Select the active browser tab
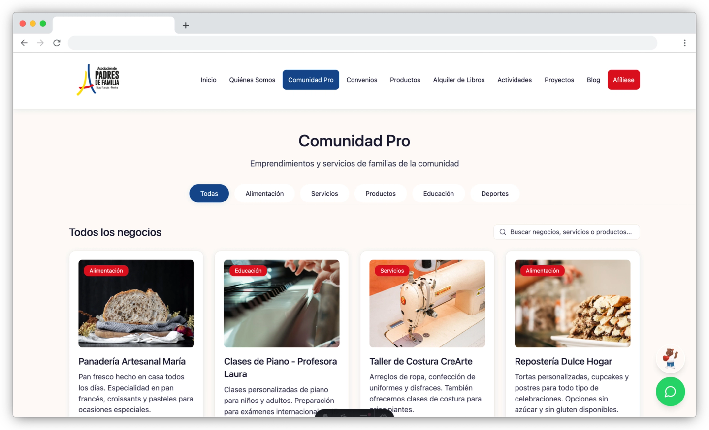709x430 pixels. coord(114,25)
